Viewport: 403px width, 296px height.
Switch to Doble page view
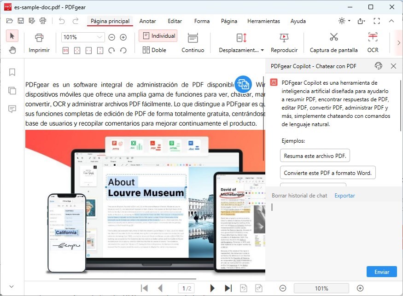point(154,50)
